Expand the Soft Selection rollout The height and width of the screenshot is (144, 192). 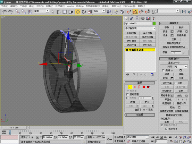click(x=140, y=115)
